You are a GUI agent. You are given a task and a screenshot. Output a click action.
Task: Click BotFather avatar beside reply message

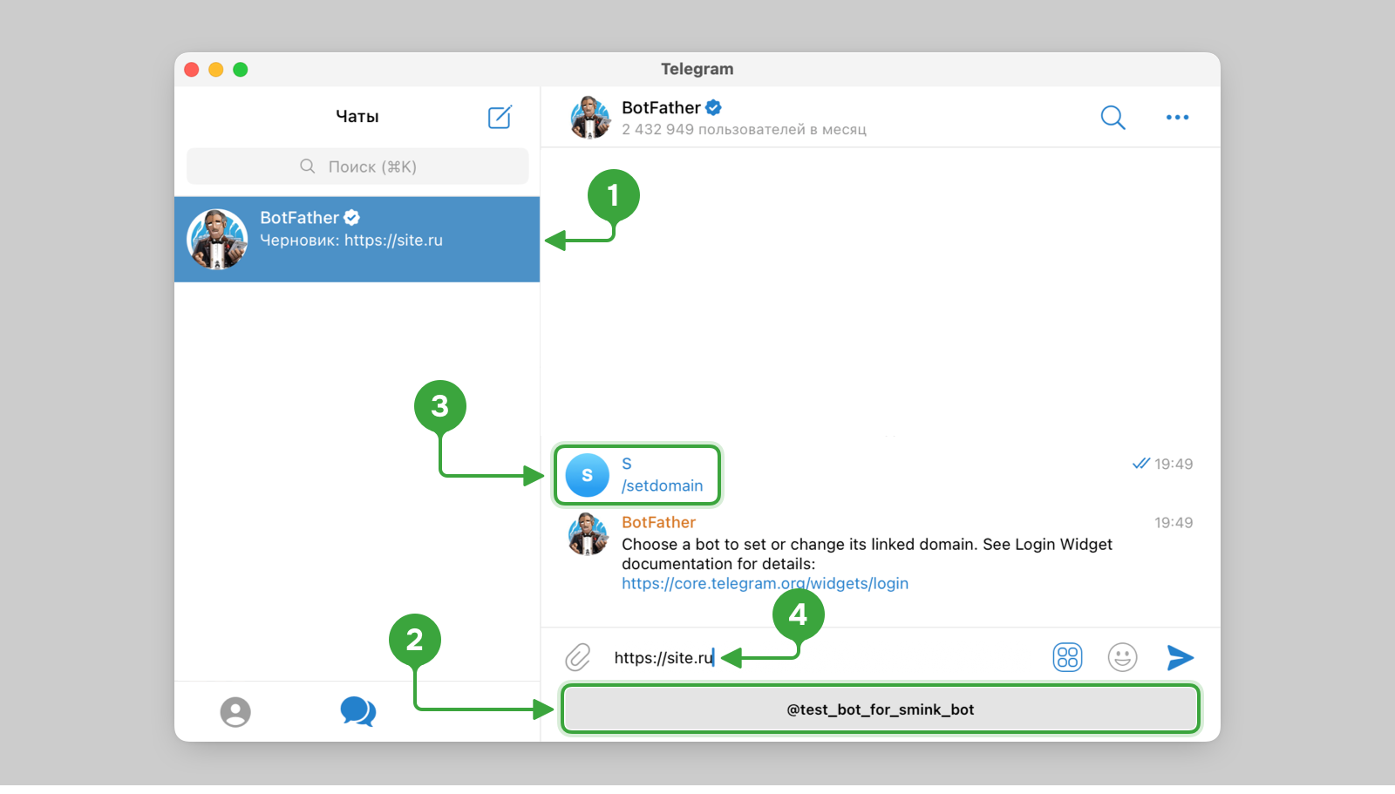(589, 533)
